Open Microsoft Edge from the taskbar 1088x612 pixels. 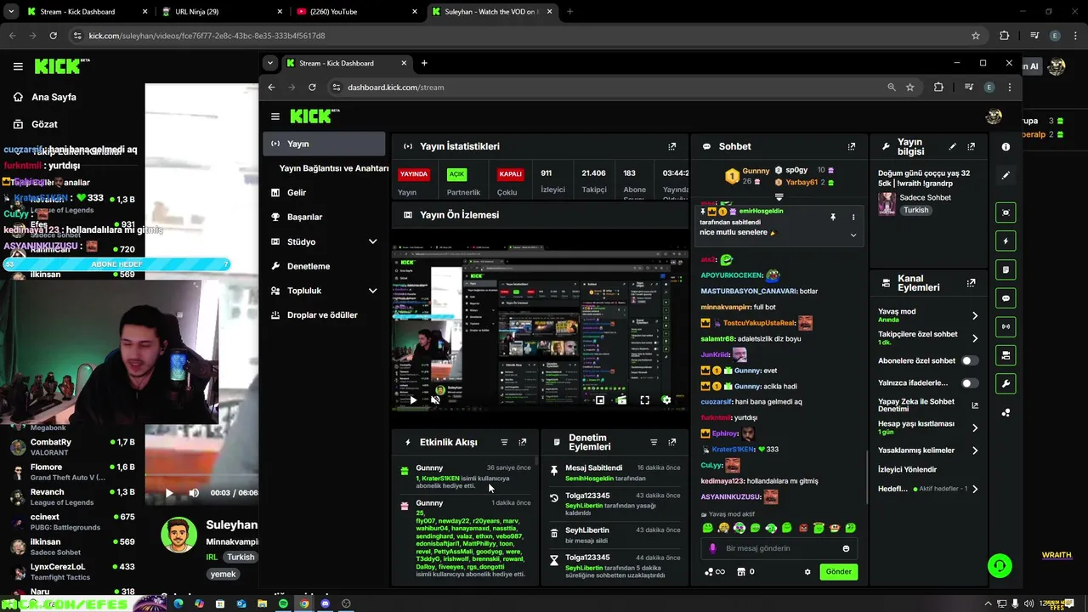click(x=178, y=603)
